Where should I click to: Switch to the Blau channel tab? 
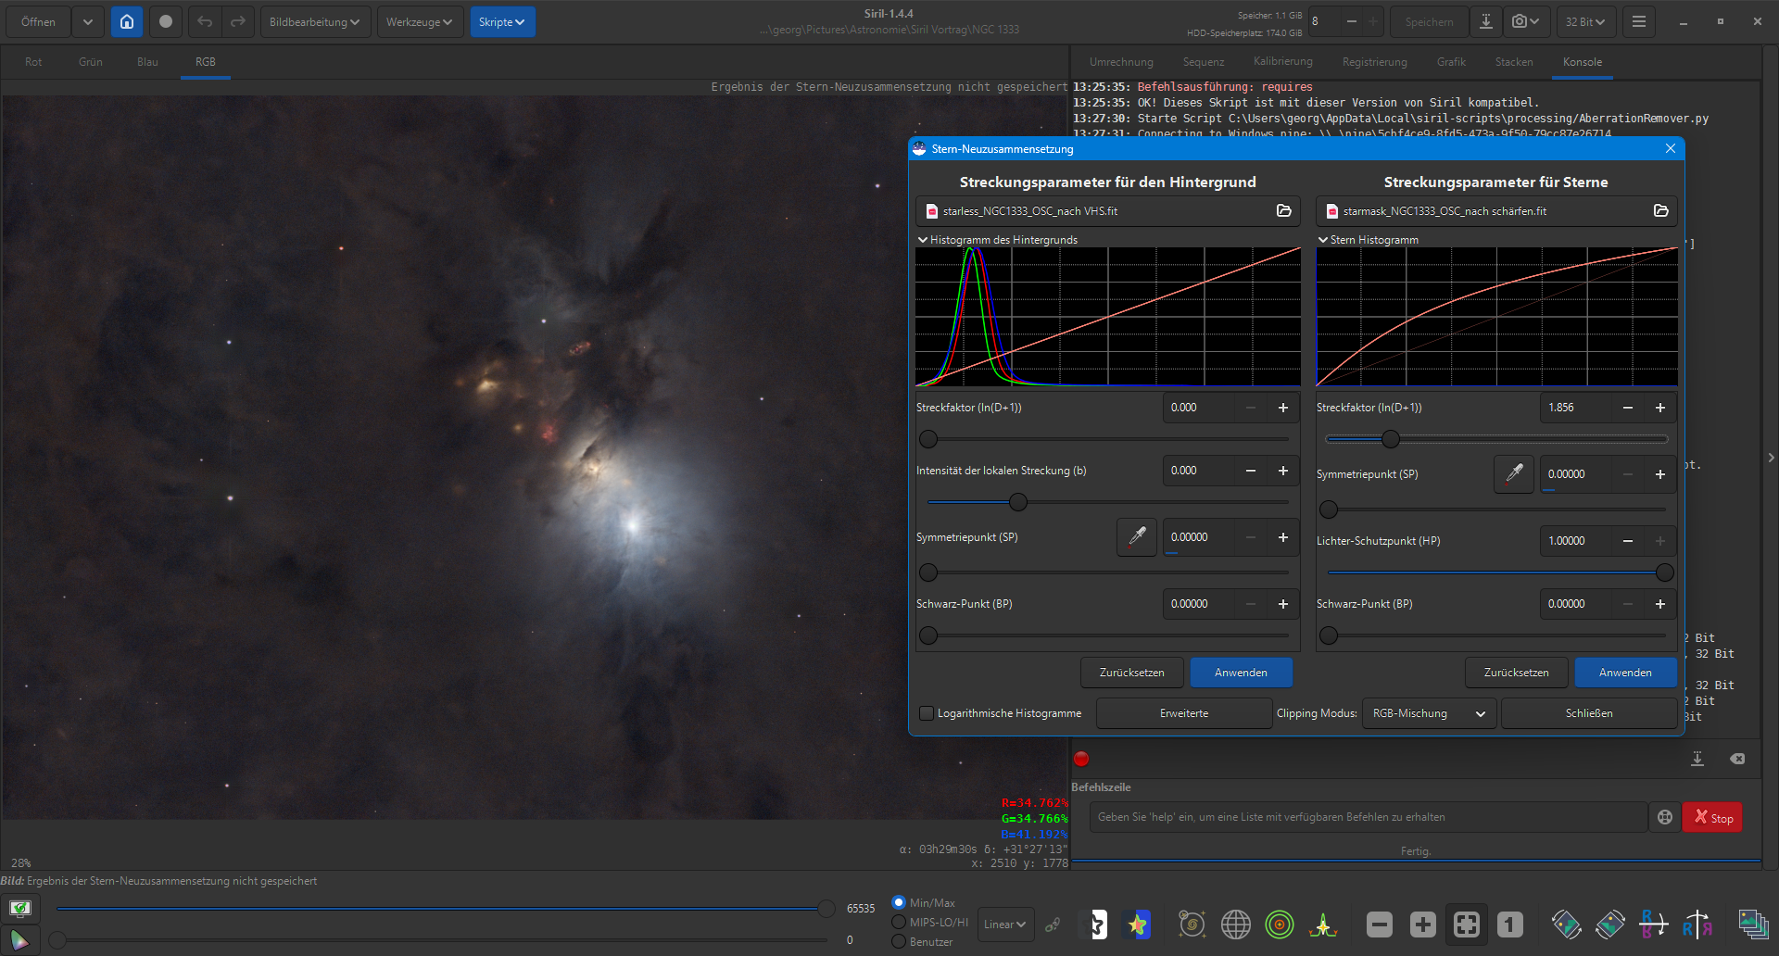pyautogui.click(x=147, y=62)
